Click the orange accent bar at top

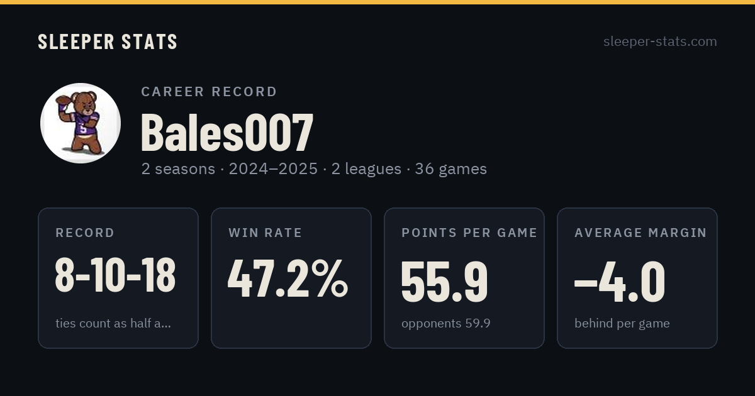377,2
